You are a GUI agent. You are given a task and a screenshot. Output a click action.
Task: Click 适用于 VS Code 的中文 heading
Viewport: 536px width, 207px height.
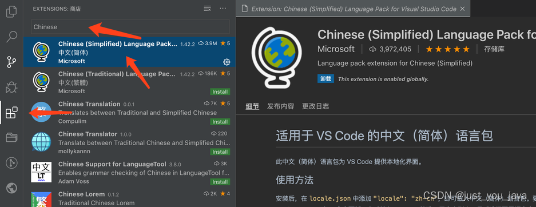(384, 136)
